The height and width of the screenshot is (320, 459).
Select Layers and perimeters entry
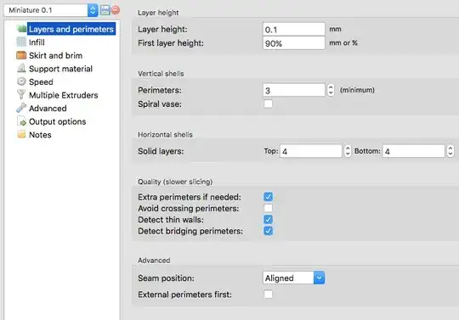[x=71, y=29]
